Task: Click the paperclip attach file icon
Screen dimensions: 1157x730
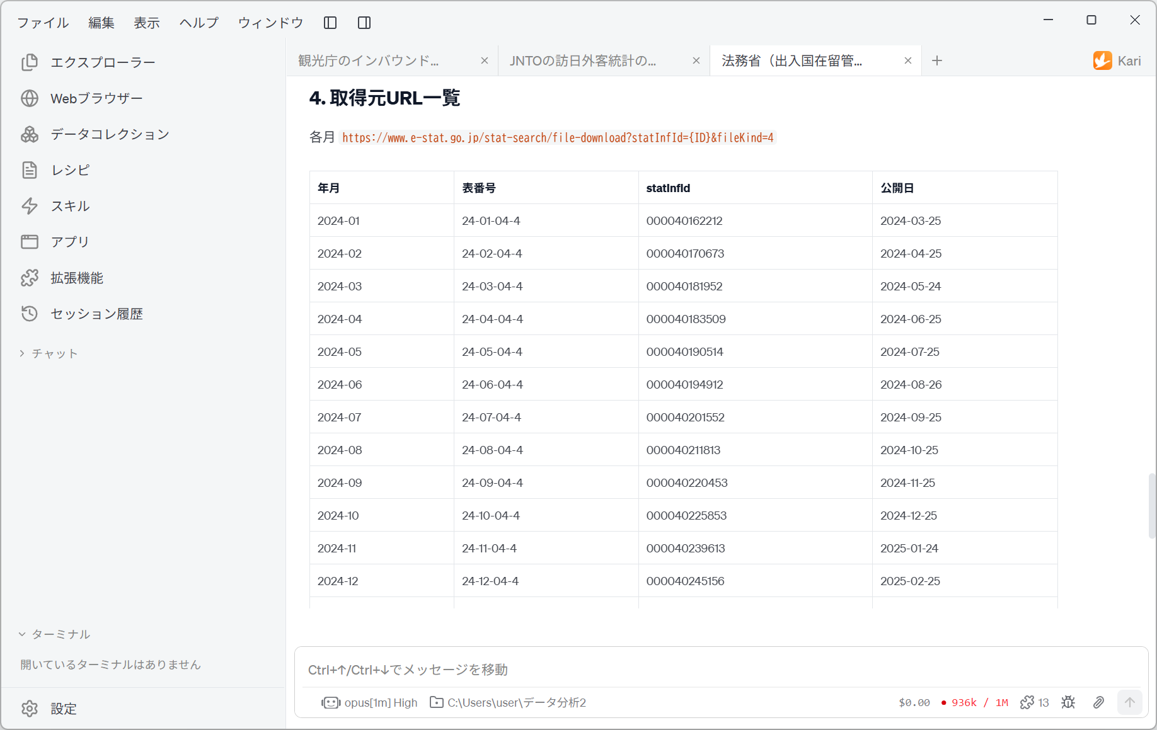Action: [x=1098, y=702]
